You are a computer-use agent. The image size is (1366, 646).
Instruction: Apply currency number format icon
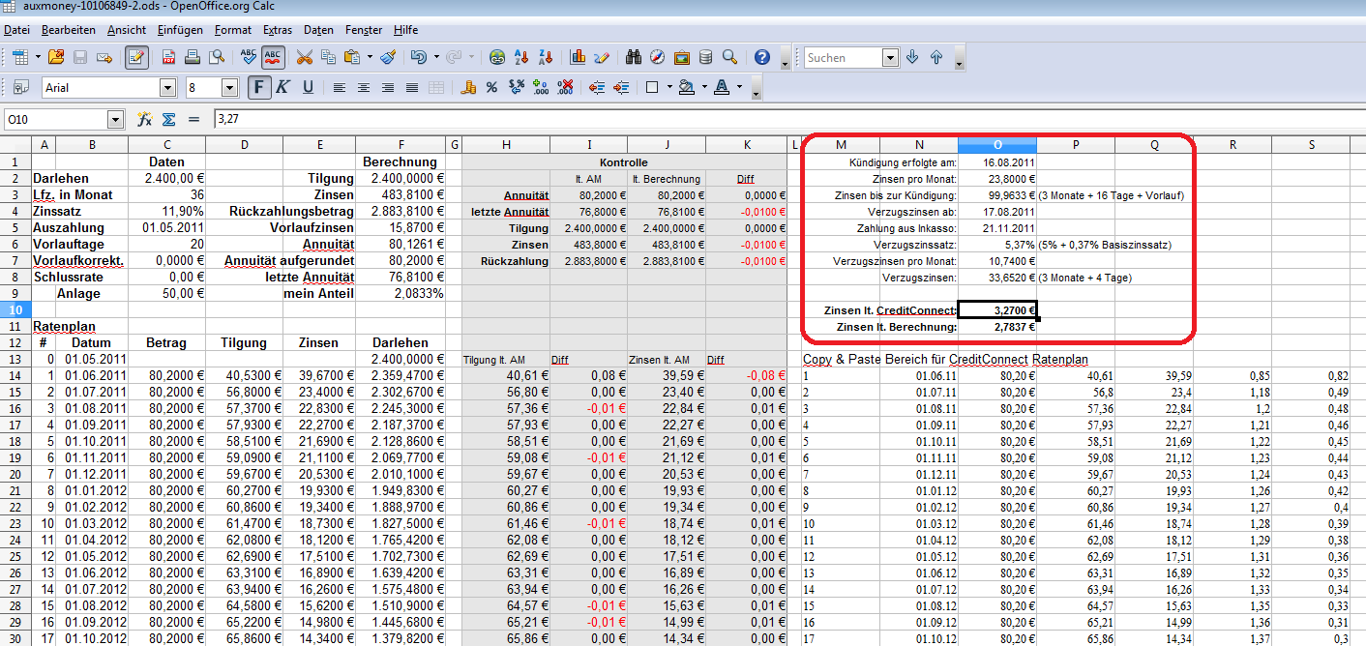pyautogui.click(x=470, y=88)
